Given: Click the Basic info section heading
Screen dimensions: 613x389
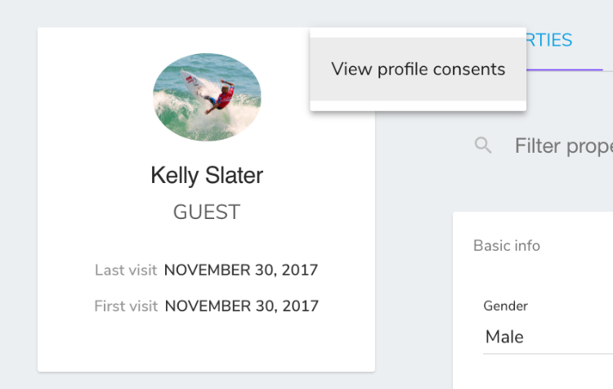Looking at the screenshot, I should (x=507, y=246).
